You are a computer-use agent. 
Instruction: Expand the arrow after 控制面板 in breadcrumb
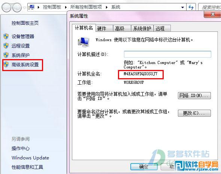[66, 7]
